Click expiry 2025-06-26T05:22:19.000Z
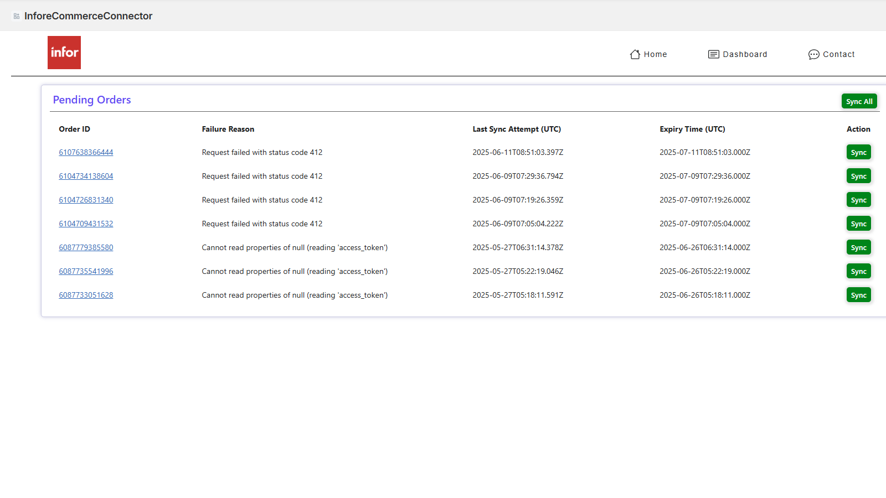Screen dimensions: 886x498 (705, 271)
